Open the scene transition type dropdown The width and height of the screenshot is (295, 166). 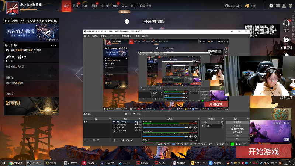click(x=211, y=122)
